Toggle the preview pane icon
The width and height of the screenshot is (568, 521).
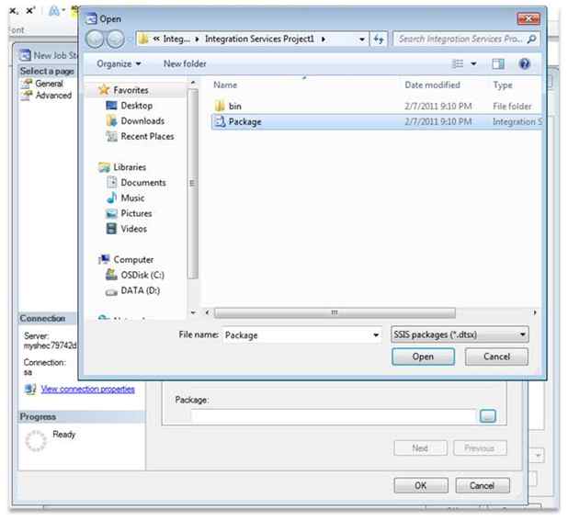click(498, 63)
